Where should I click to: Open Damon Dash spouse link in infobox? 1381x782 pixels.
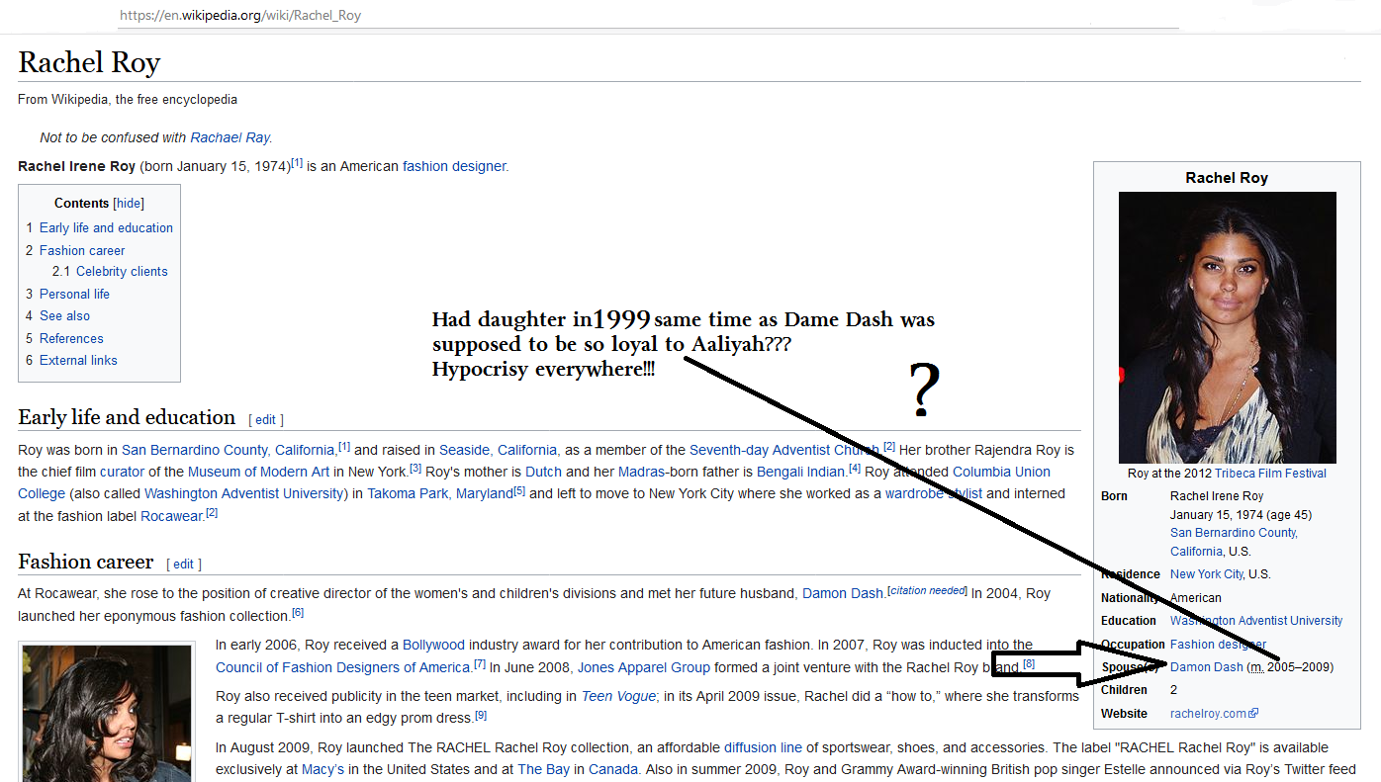1206,667
